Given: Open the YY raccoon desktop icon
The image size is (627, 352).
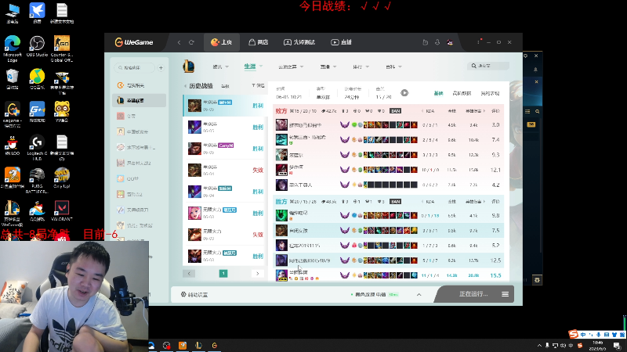Looking at the screenshot, I should [62, 112].
